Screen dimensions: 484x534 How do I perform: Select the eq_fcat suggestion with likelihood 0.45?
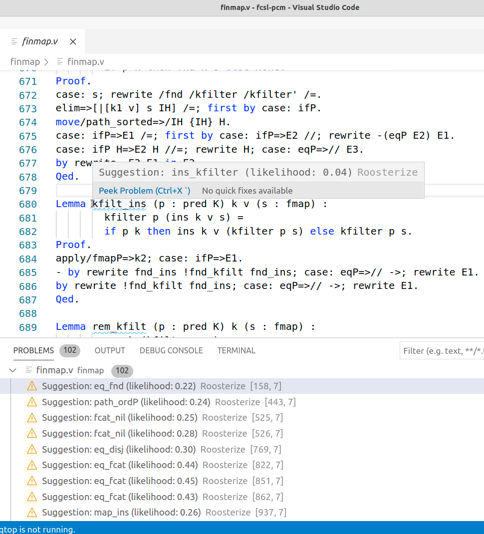click(120, 481)
